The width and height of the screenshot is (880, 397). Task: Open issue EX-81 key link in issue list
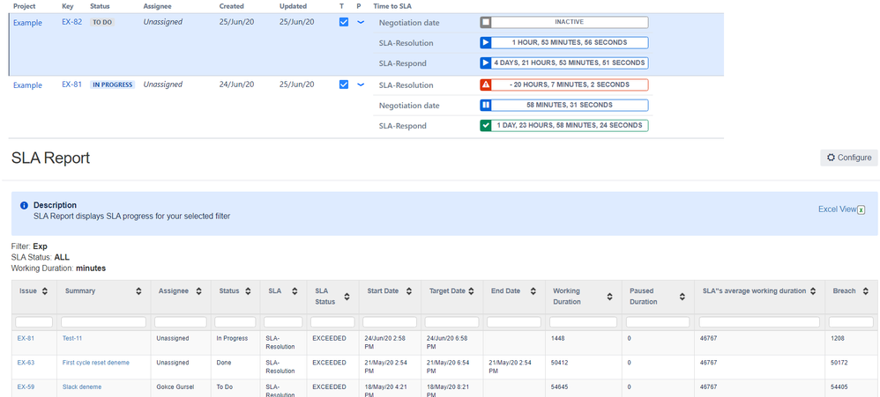71,85
